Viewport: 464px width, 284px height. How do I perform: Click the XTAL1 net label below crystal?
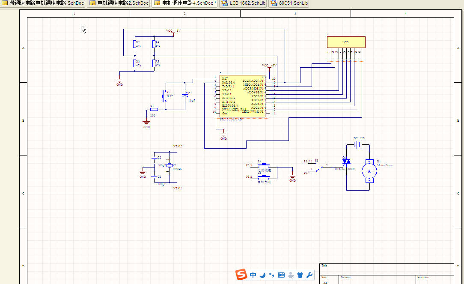coord(178,188)
